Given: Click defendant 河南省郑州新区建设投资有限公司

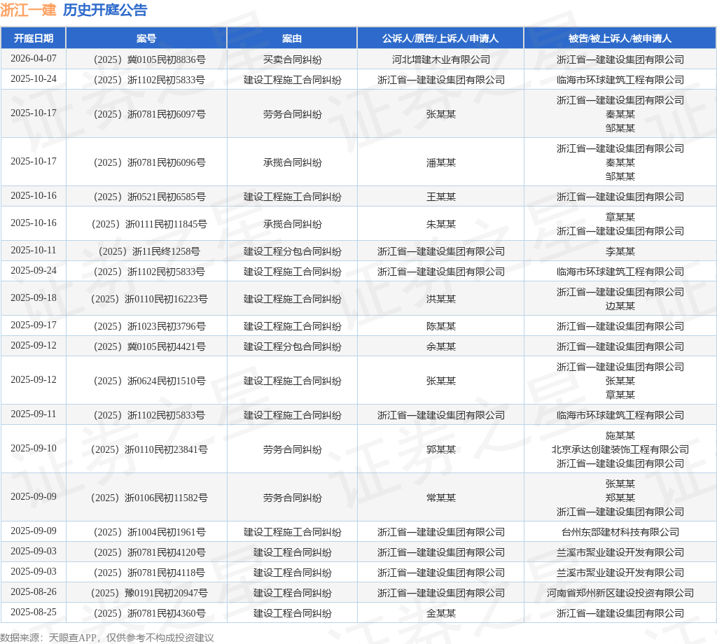Looking at the screenshot, I should tap(620, 593).
